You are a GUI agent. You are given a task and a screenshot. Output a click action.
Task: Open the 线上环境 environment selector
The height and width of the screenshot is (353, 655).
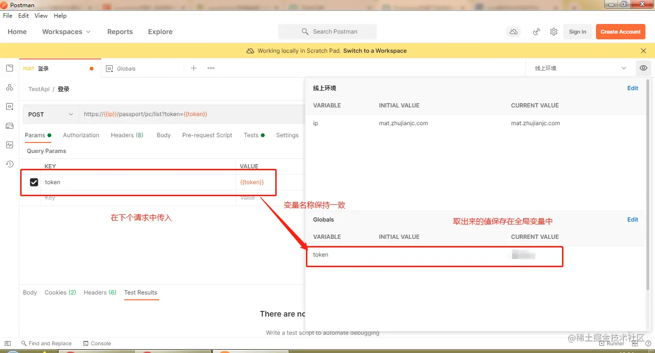point(580,68)
